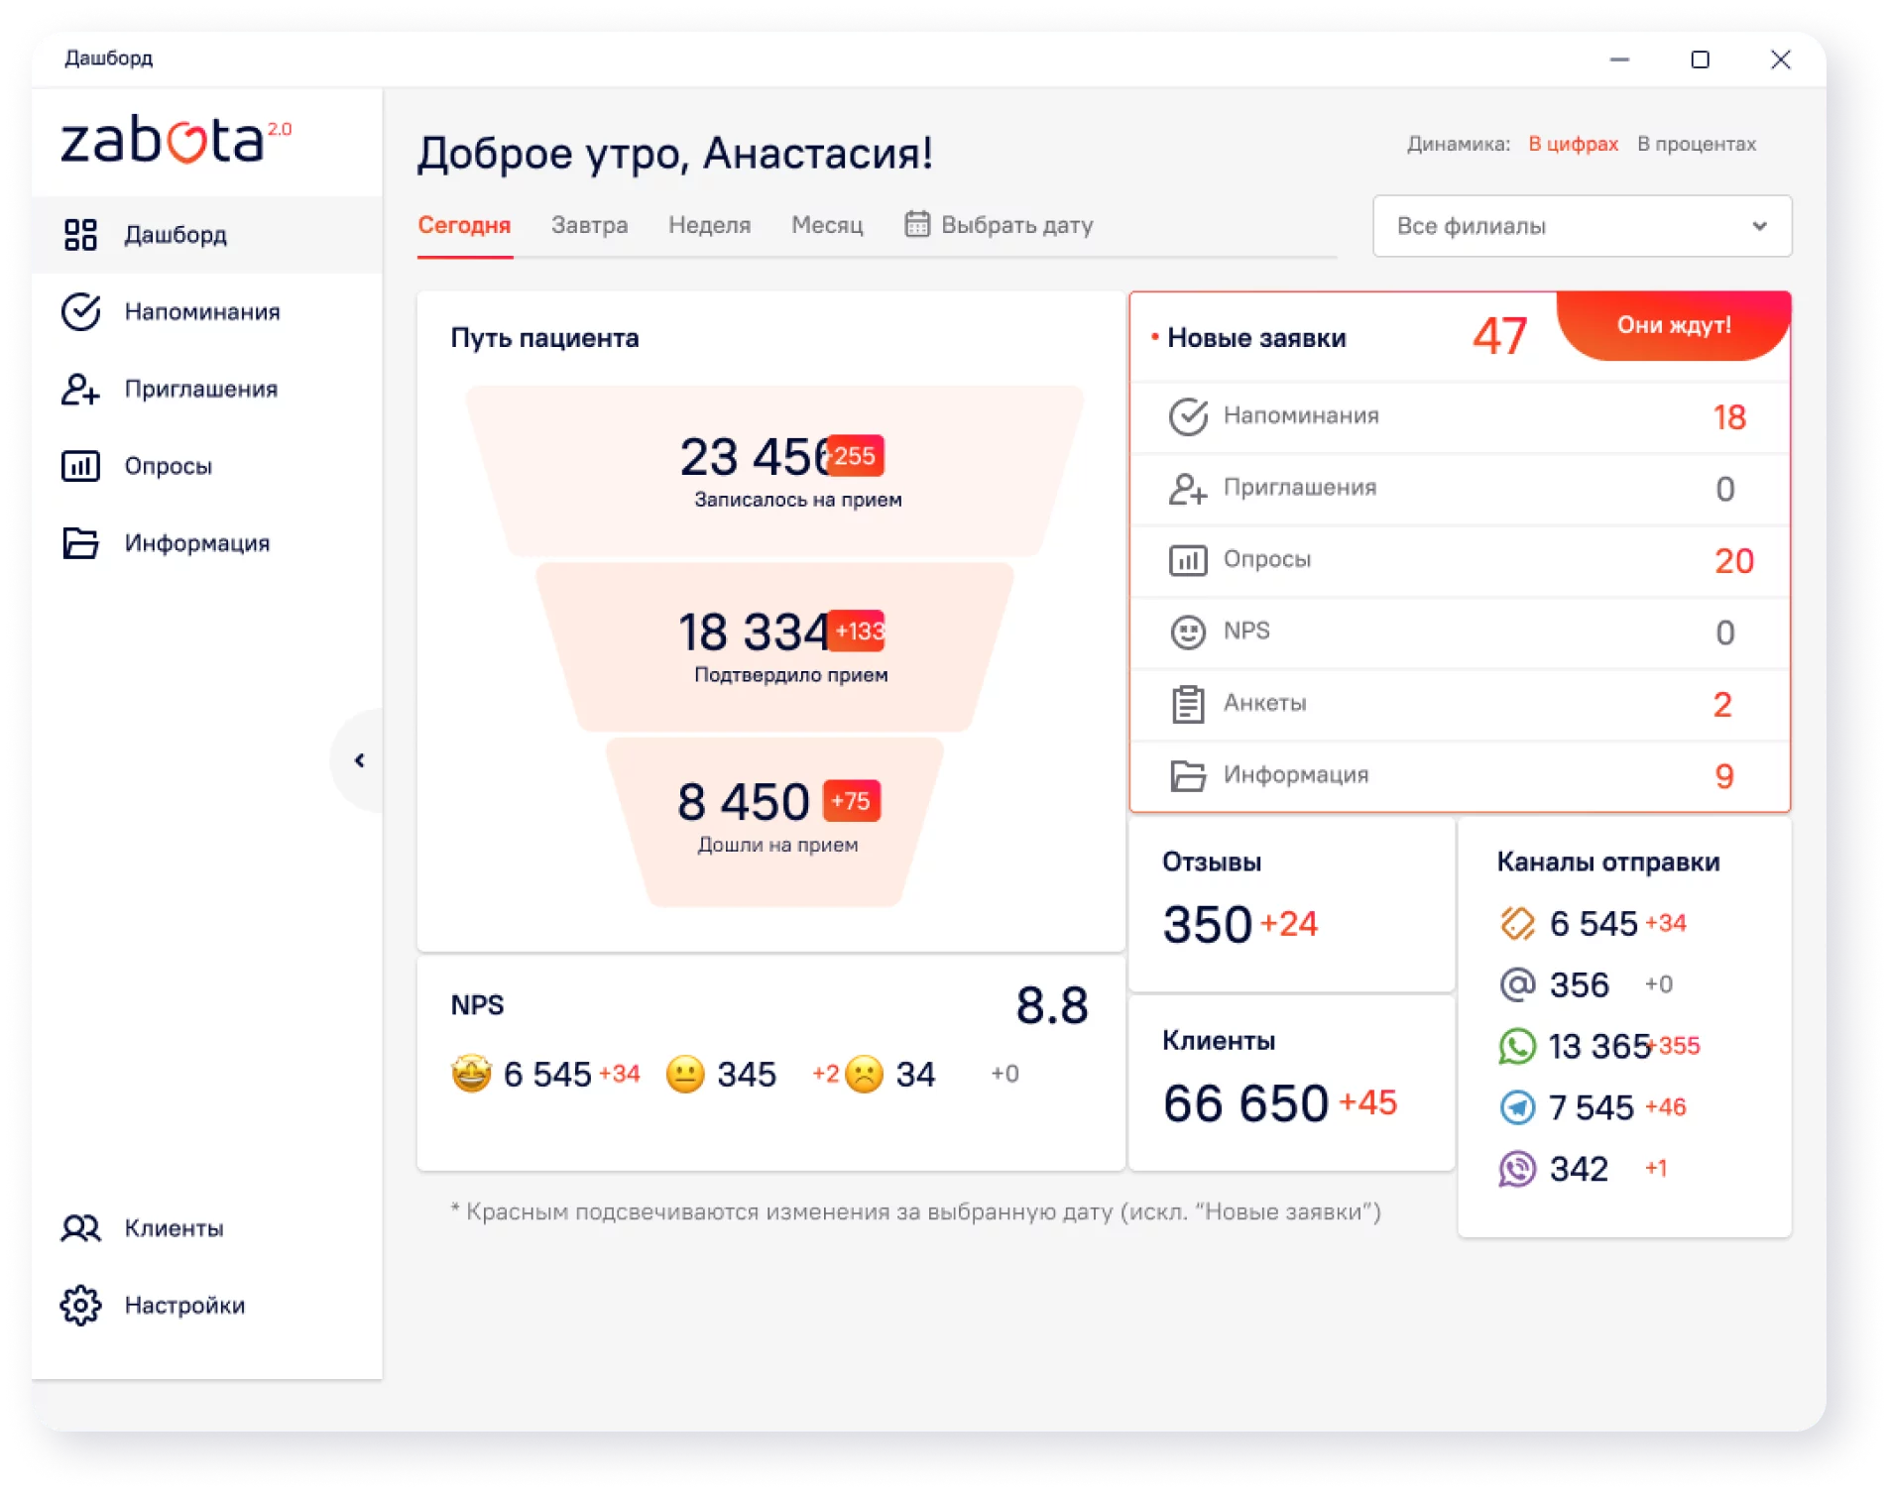Open the Опросы section
The image size is (1890, 1495).
pyautogui.click(x=167, y=466)
